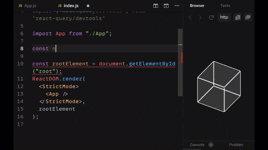Click the Console message count badge
The image size is (268, 150).
pos(211,145)
